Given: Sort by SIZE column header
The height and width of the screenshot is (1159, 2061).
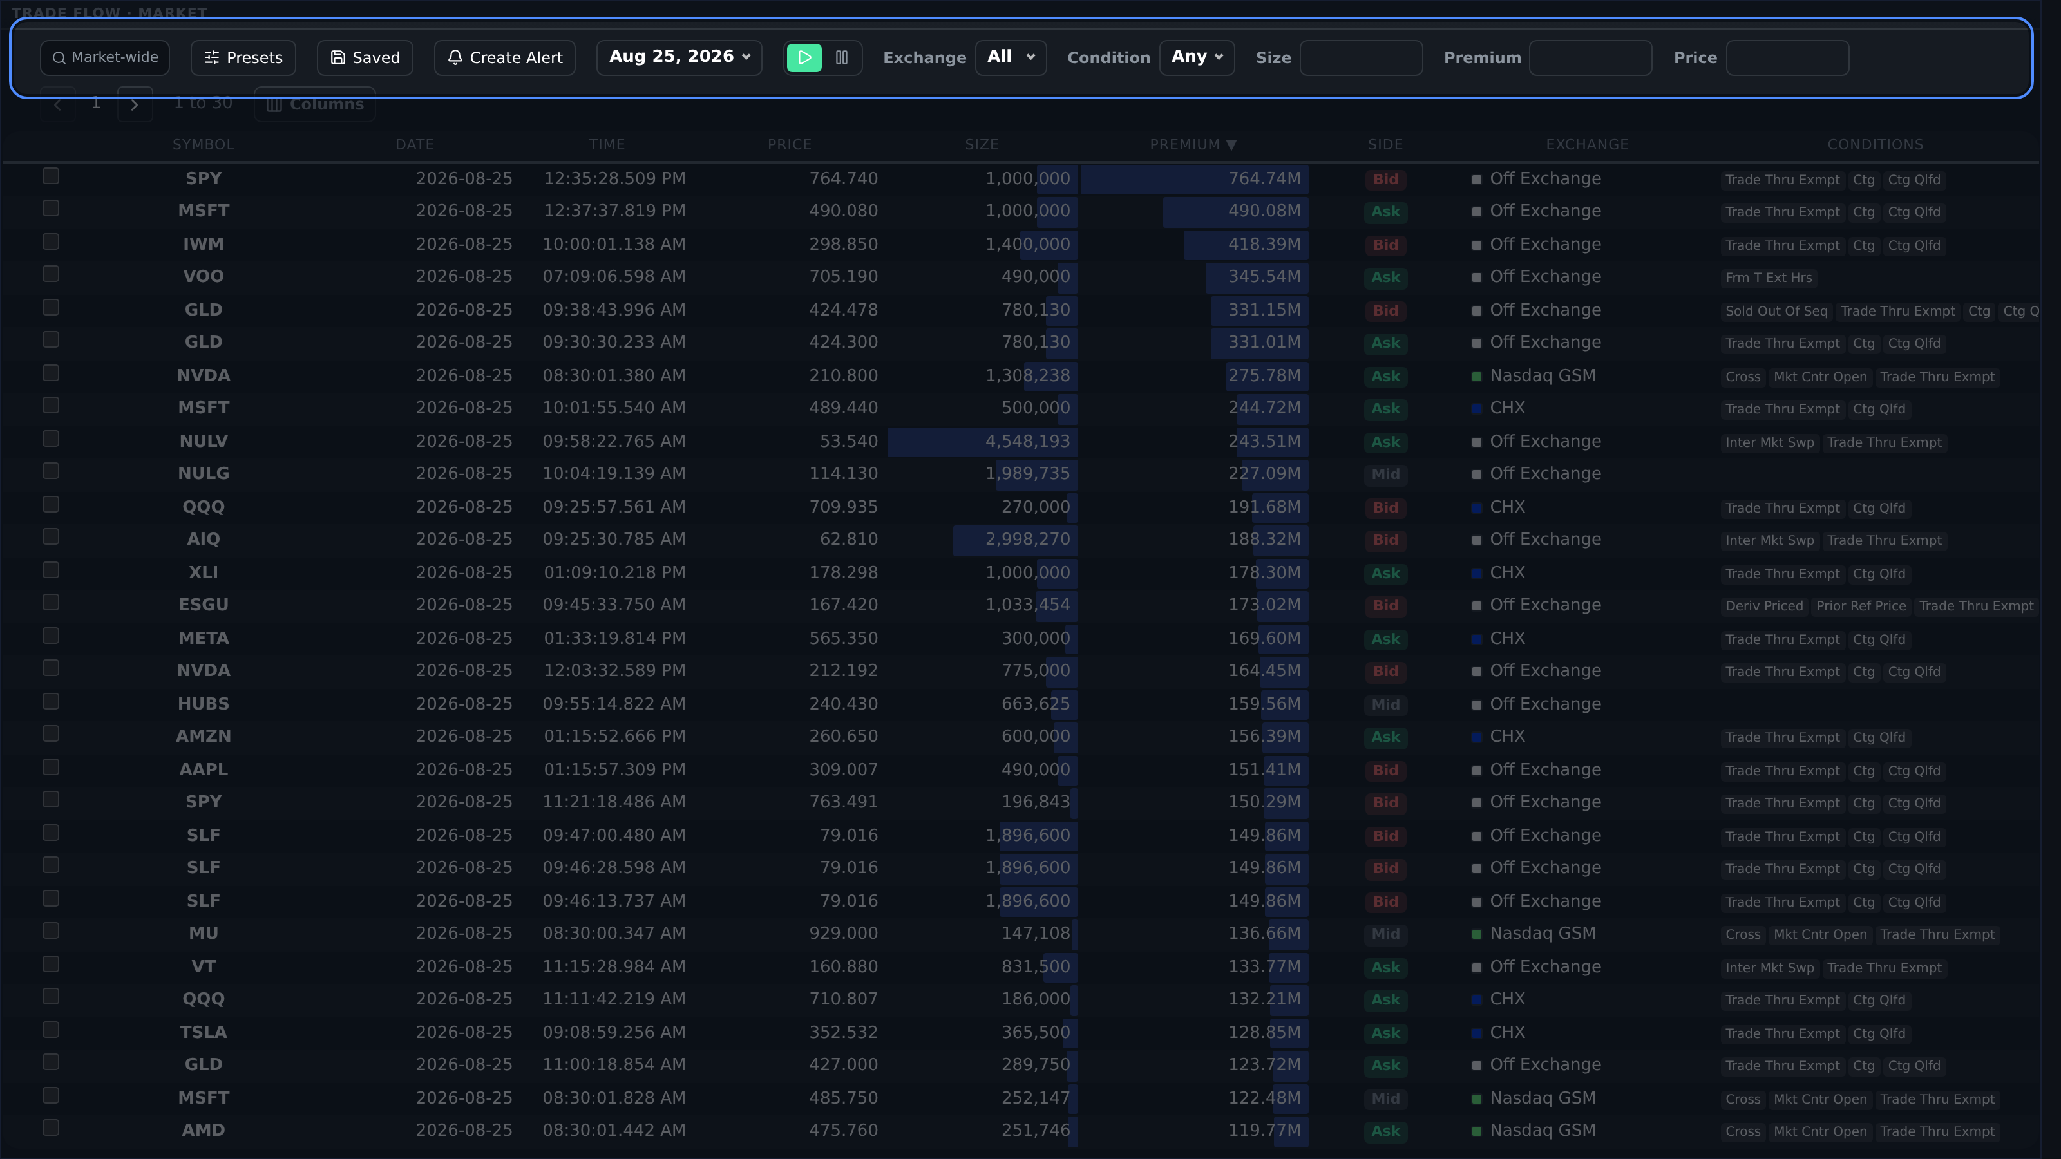Looking at the screenshot, I should pyautogui.click(x=982, y=145).
